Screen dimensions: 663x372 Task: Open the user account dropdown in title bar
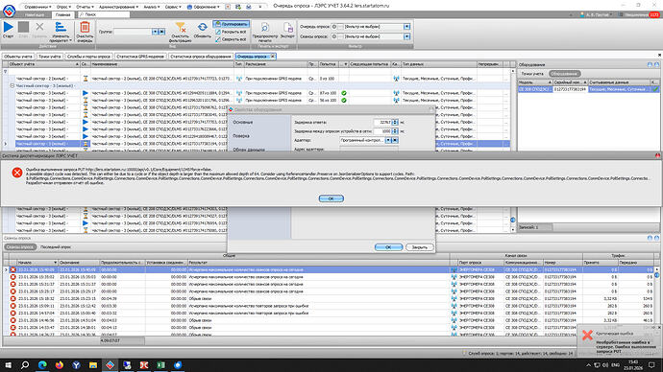pos(596,14)
